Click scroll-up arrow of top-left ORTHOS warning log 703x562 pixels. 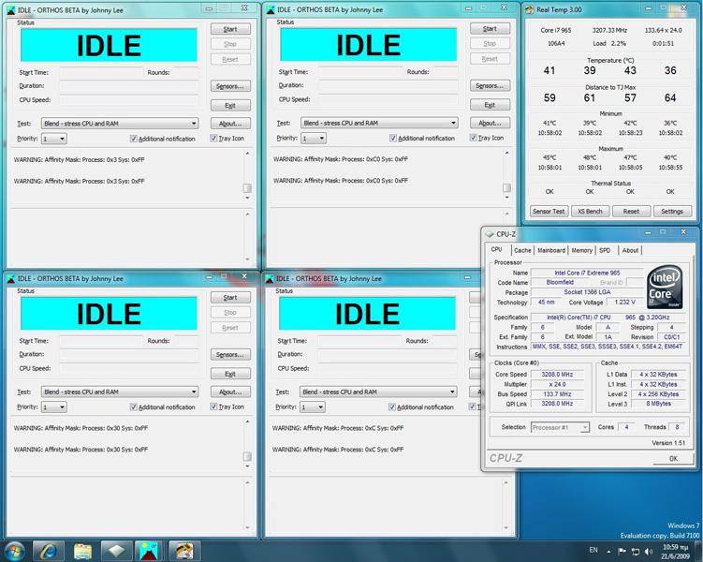247,154
